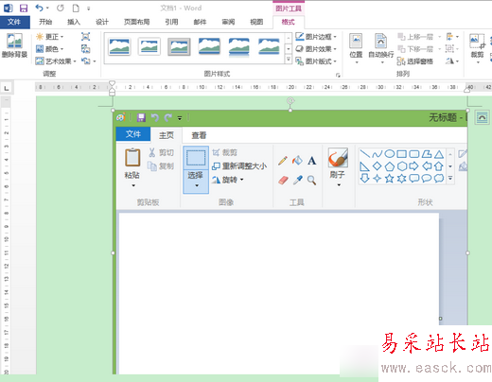Click the Reset Picture icon in 调整 group
Image resolution: width=492 pixels, height=382 pixels.
coord(85,61)
